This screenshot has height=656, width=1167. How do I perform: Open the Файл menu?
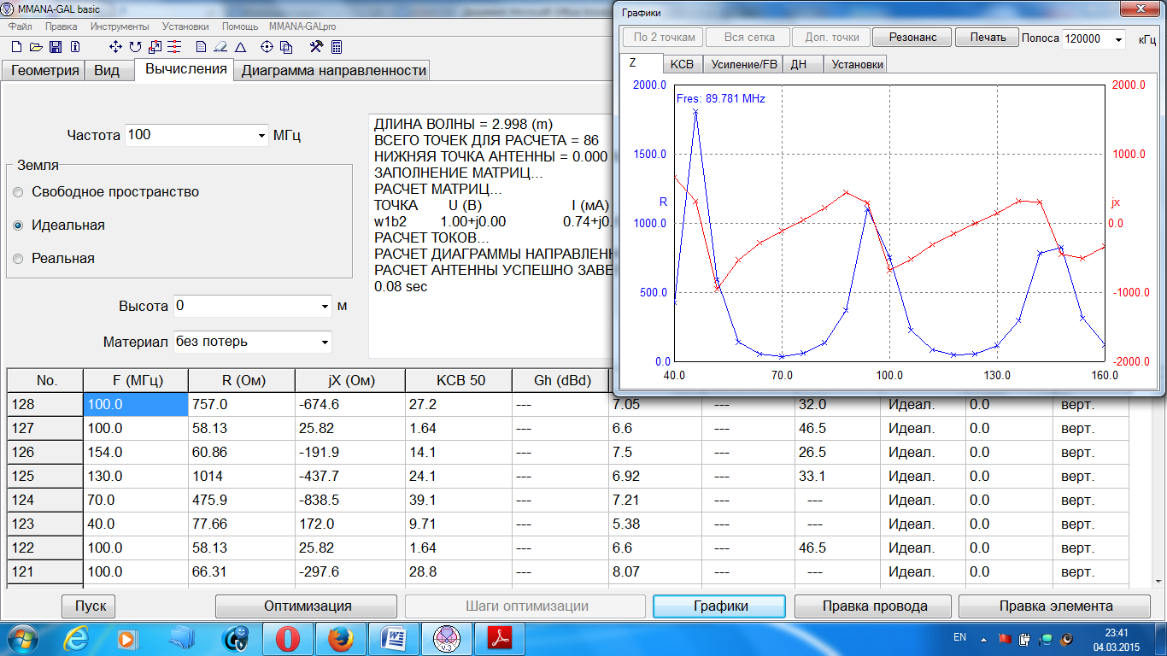20,26
